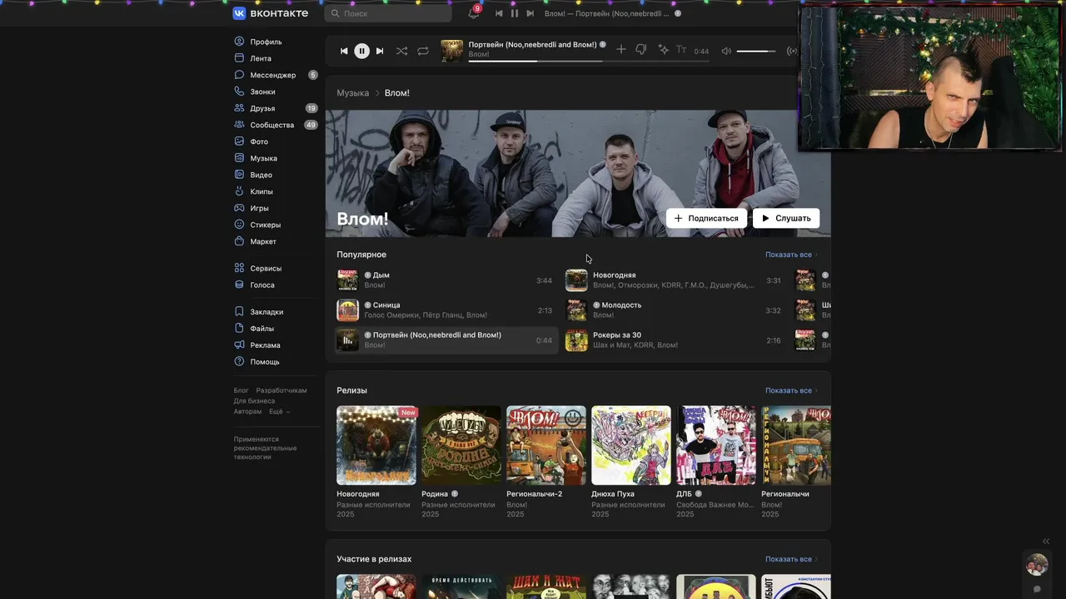Viewport: 1066px width, 599px height.
Task: Play the track Рокеры за 30
Action: pos(674,340)
